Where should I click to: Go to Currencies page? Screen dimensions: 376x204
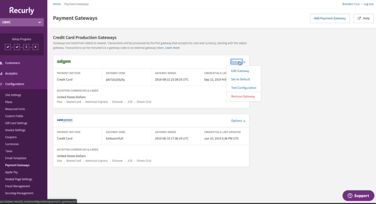12,144
